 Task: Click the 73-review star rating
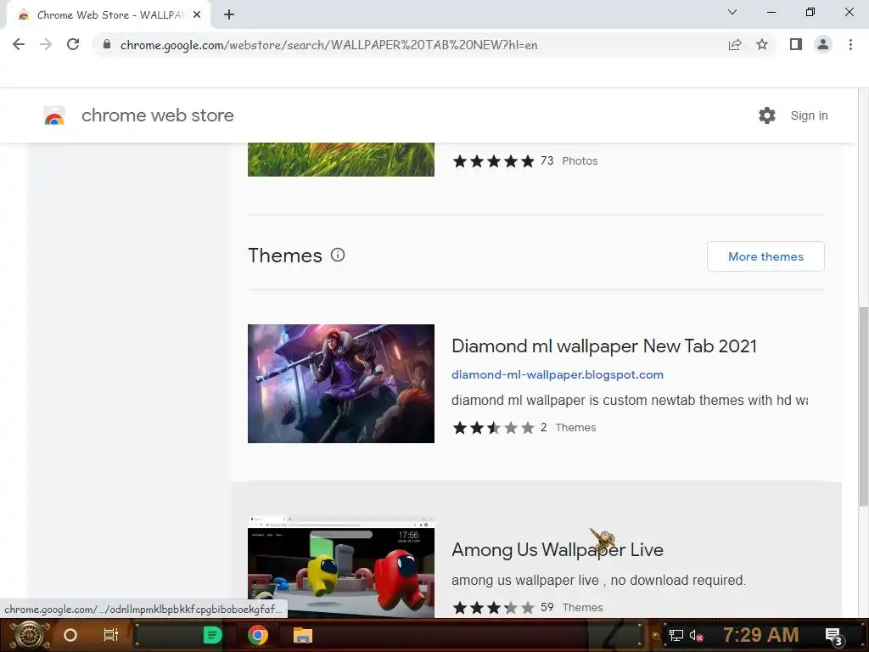click(493, 160)
